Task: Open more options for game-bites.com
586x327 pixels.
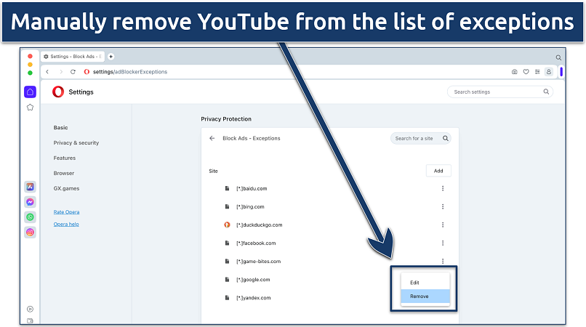Action: tap(443, 261)
